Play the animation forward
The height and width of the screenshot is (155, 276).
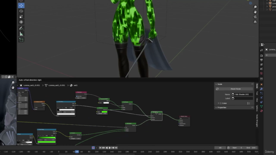[x=110, y=148]
